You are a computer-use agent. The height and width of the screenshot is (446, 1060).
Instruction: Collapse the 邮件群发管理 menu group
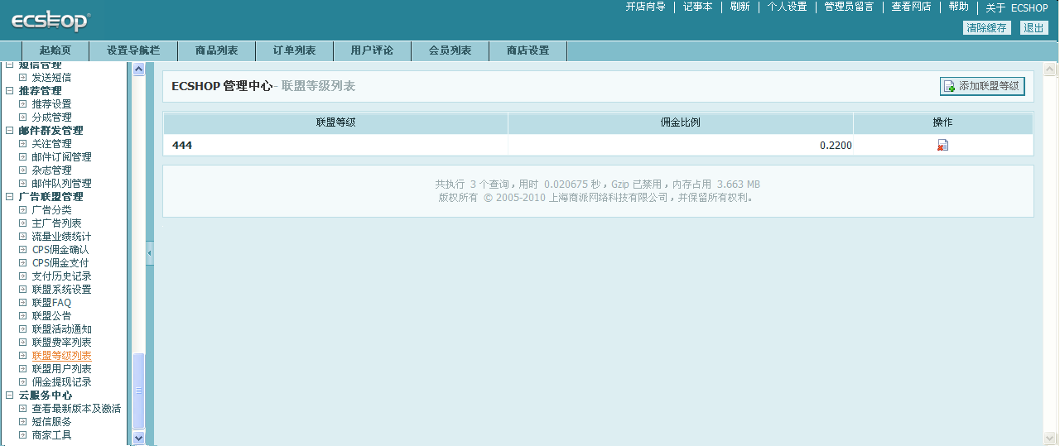[x=10, y=131]
